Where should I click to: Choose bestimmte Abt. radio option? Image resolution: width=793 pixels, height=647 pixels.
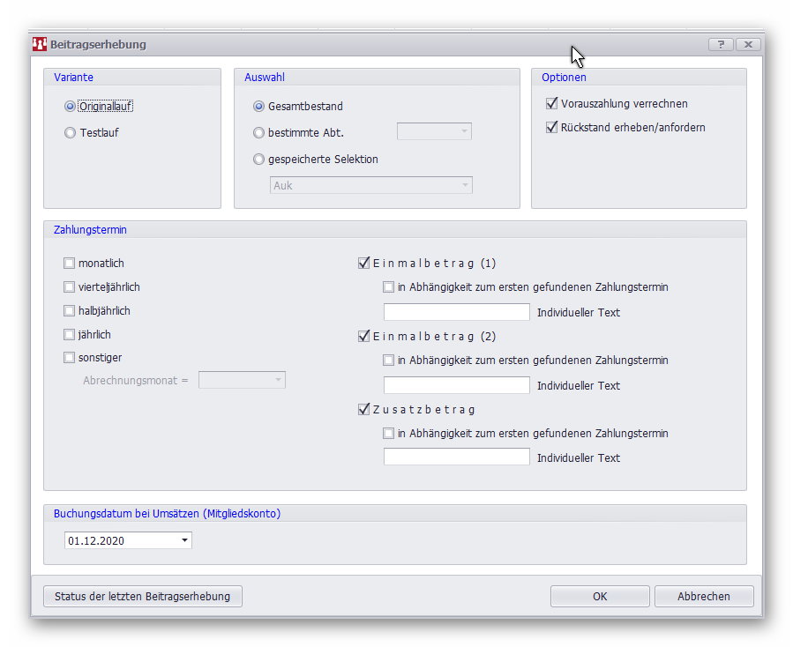click(x=258, y=133)
